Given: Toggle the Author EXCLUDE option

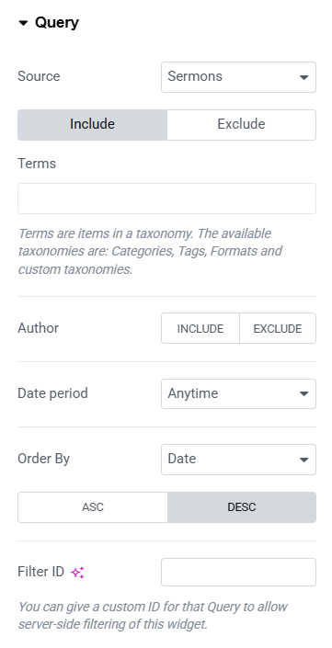Looking at the screenshot, I should click(278, 328).
